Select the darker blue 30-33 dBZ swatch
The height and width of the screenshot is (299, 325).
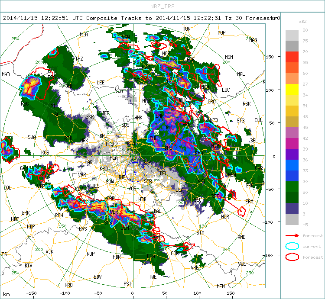coord(292,176)
